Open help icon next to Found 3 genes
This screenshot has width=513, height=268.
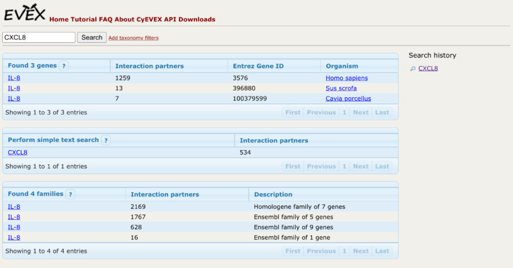tap(64, 66)
